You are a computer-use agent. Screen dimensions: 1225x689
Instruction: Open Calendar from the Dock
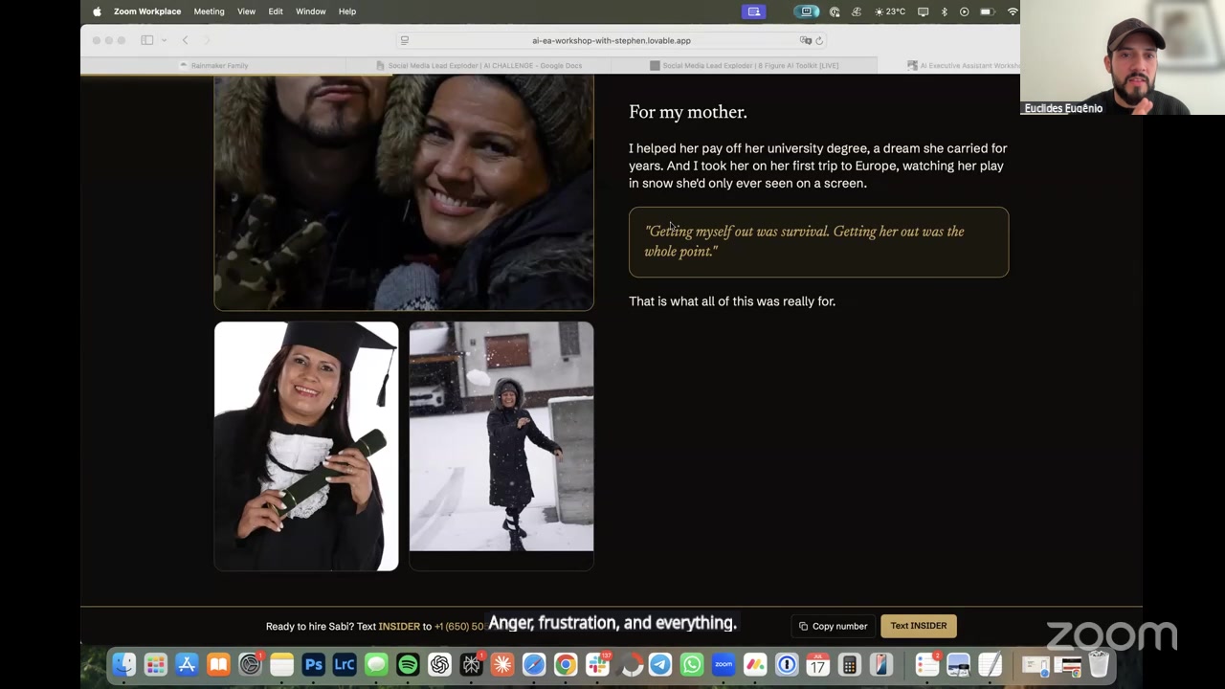coord(818,664)
